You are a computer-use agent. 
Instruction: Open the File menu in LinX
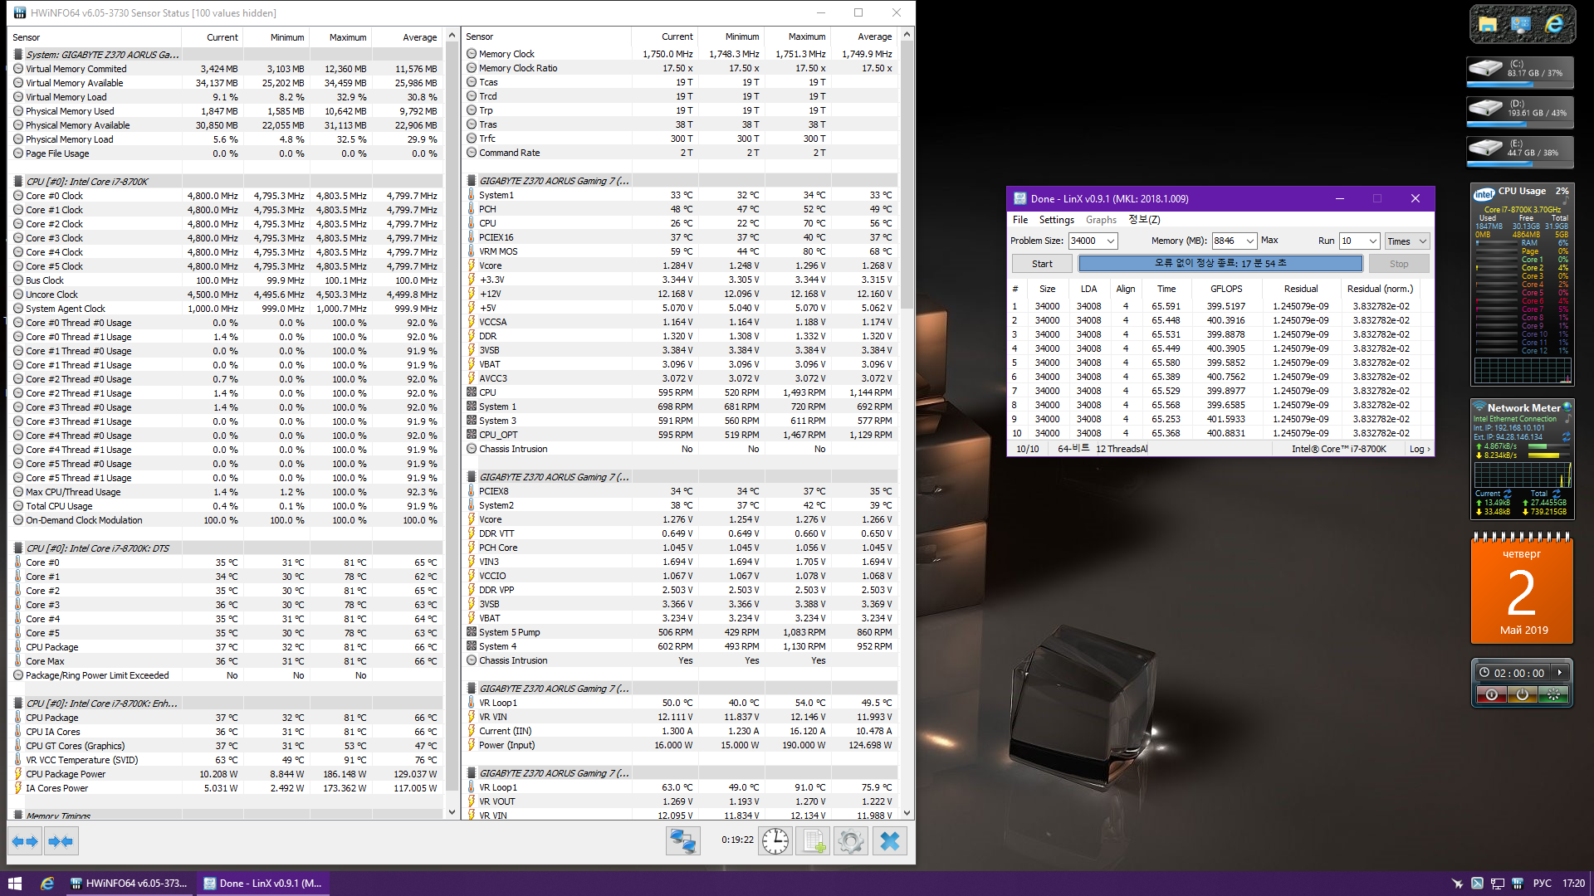[x=1019, y=220]
